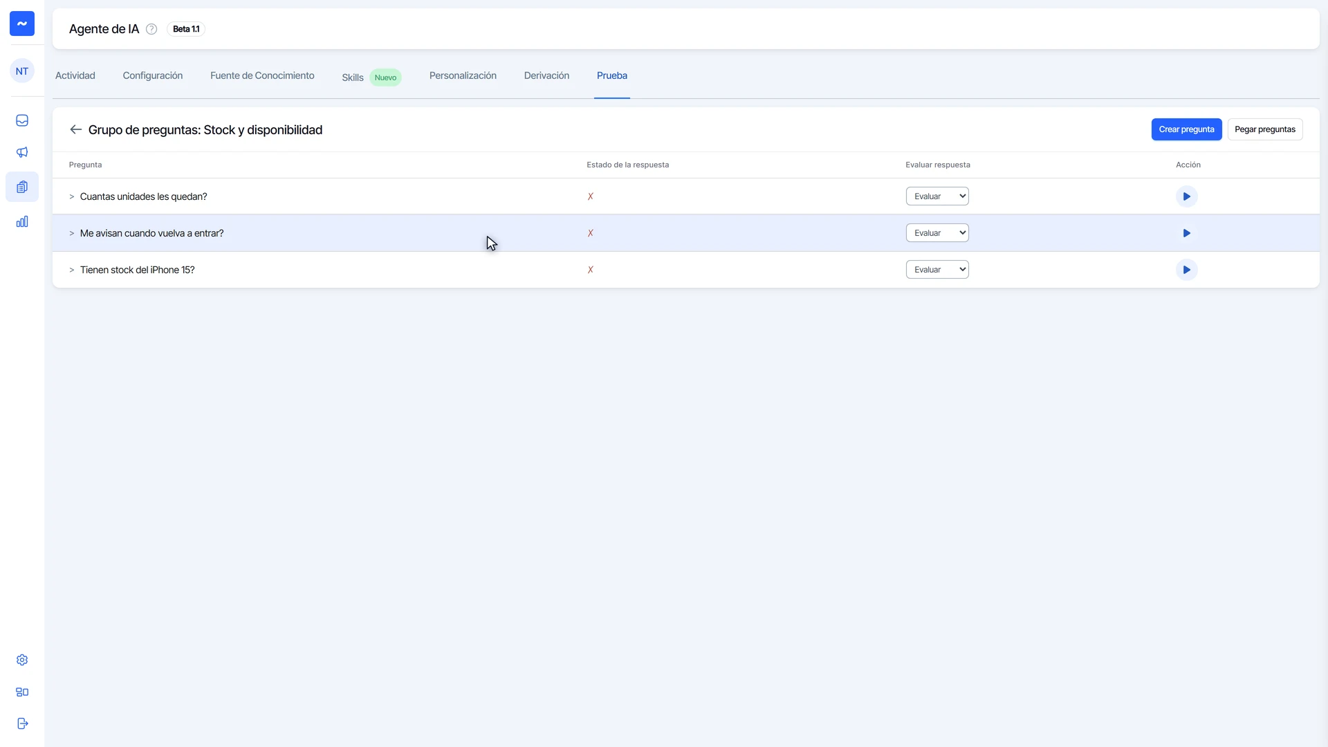The width and height of the screenshot is (1328, 747).
Task: Click the 'Acción' column header
Action: coord(1188,165)
